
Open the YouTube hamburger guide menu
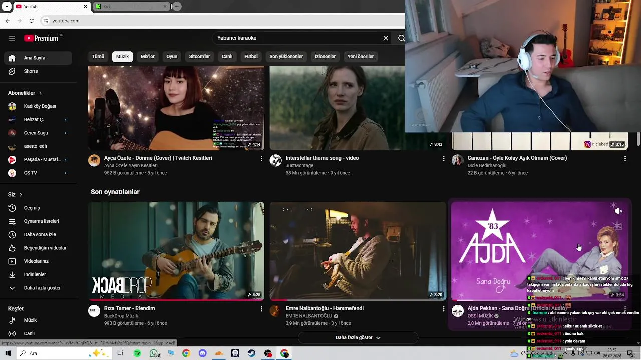click(x=12, y=38)
